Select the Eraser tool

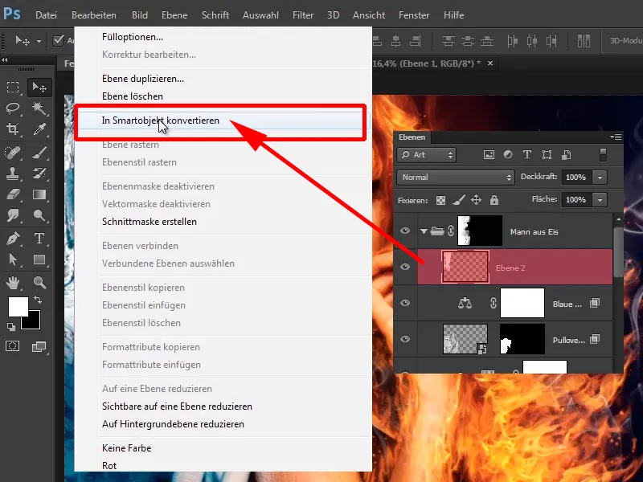coord(13,194)
